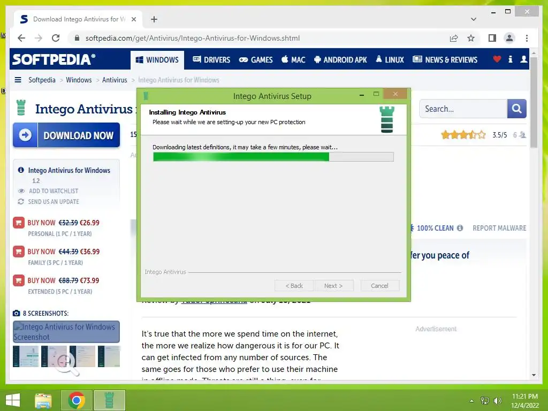Show hidden system tray icons
The image size is (548, 411).
471,401
